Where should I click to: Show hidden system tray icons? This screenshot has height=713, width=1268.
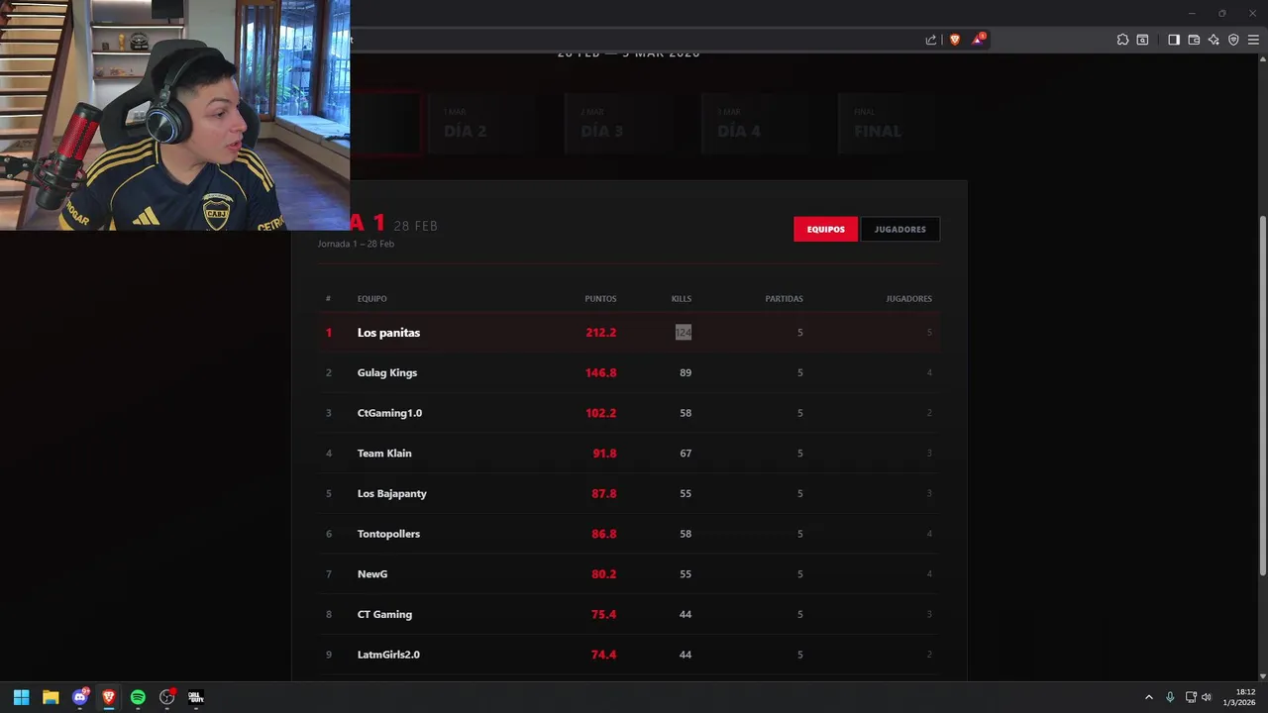1149,697
